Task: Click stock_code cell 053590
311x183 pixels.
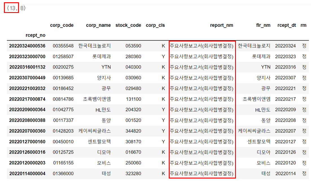Action: coord(133,46)
